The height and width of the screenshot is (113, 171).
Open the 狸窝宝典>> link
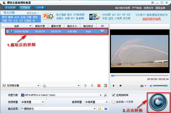pos(33,13)
